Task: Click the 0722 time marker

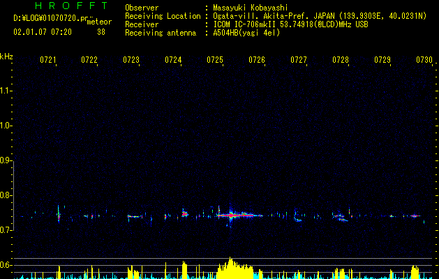Action: tap(89, 60)
